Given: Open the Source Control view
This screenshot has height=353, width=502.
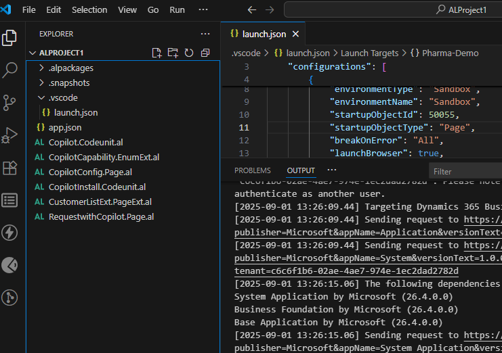Looking at the screenshot, I should [x=9, y=102].
